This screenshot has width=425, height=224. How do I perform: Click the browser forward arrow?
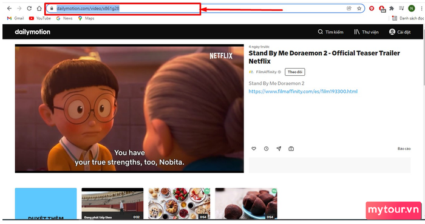click(19, 8)
